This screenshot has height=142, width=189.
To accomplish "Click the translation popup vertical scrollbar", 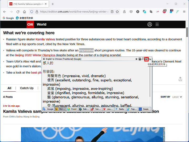I will click(x=150, y=82).
